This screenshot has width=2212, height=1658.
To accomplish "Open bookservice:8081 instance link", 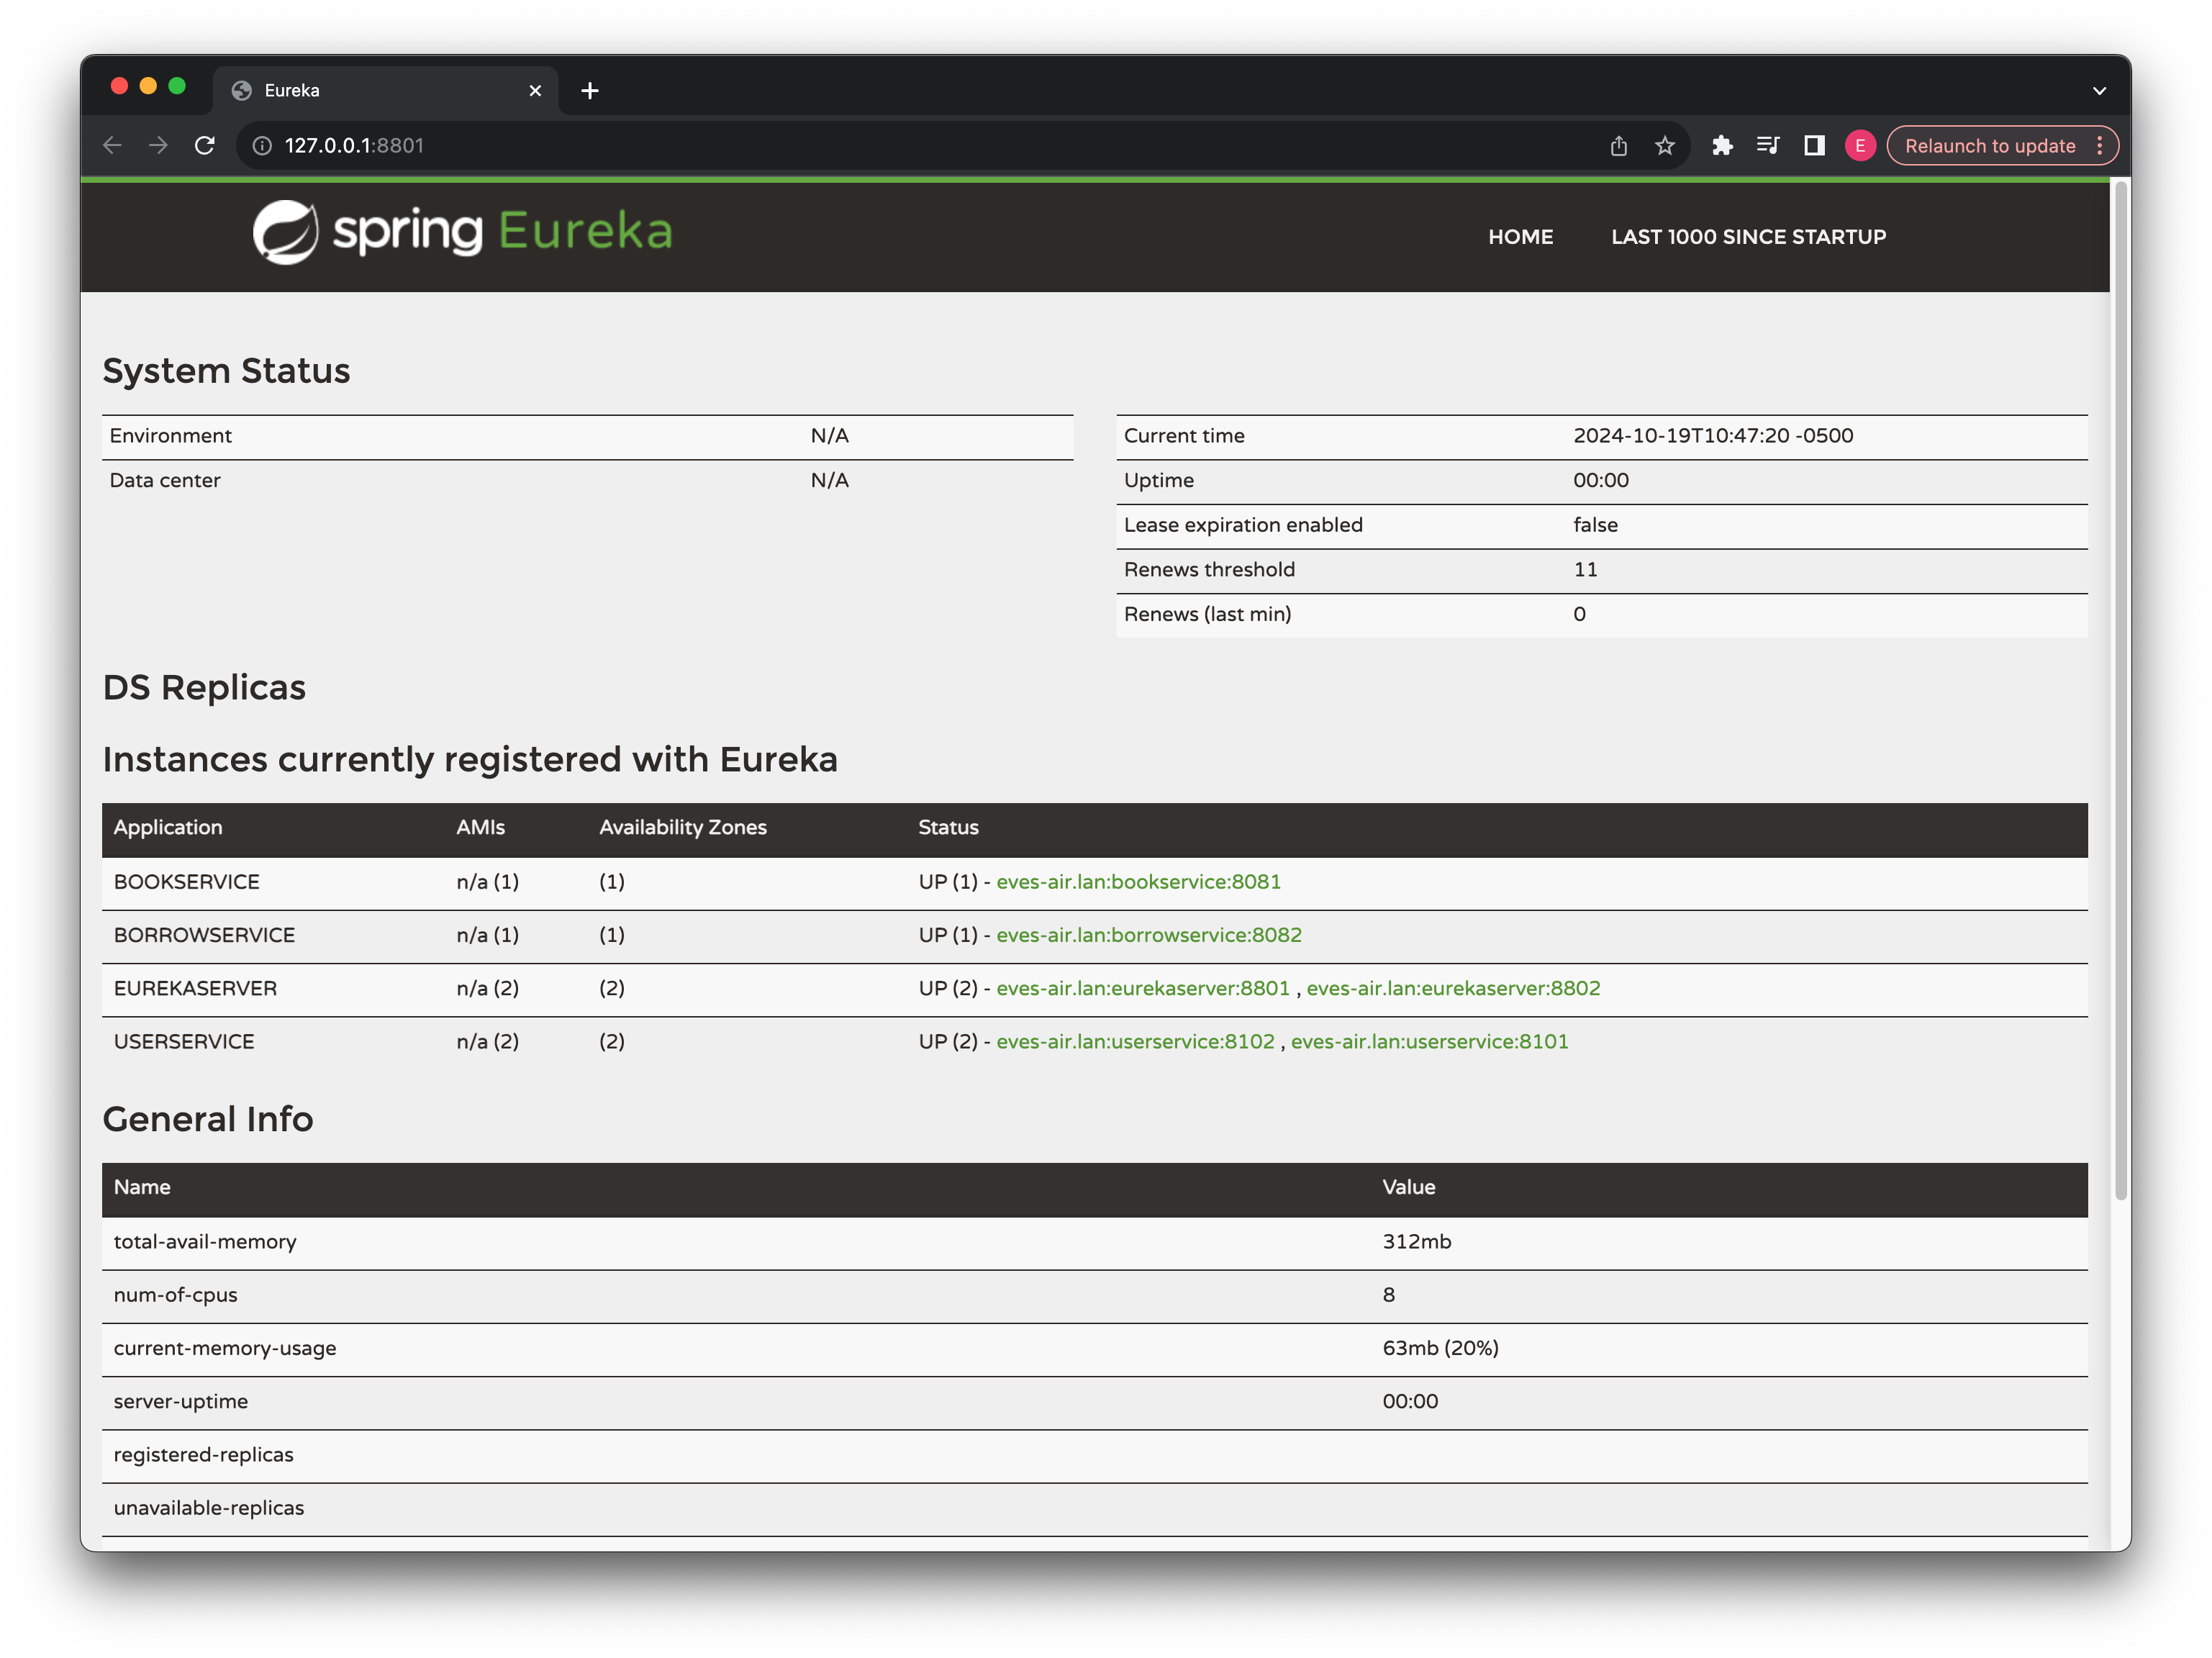I will tap(1138, 882).
